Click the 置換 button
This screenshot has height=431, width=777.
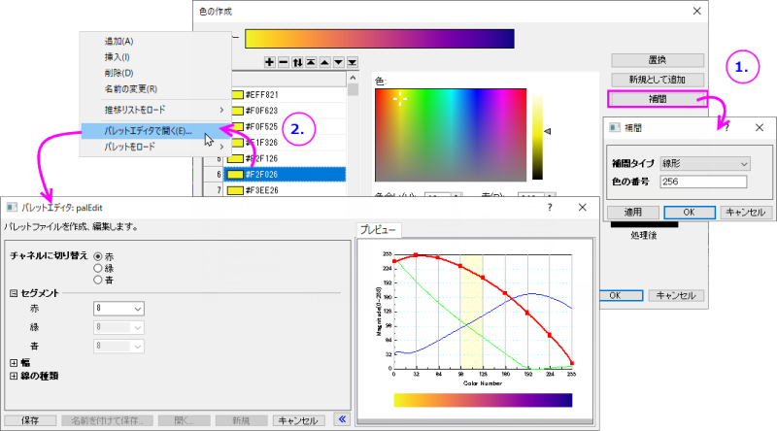point(658,60)
